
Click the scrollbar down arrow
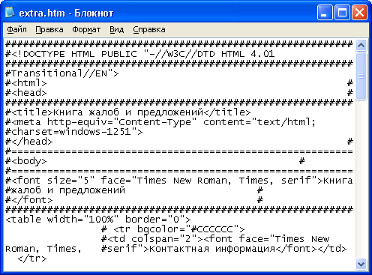361,264
